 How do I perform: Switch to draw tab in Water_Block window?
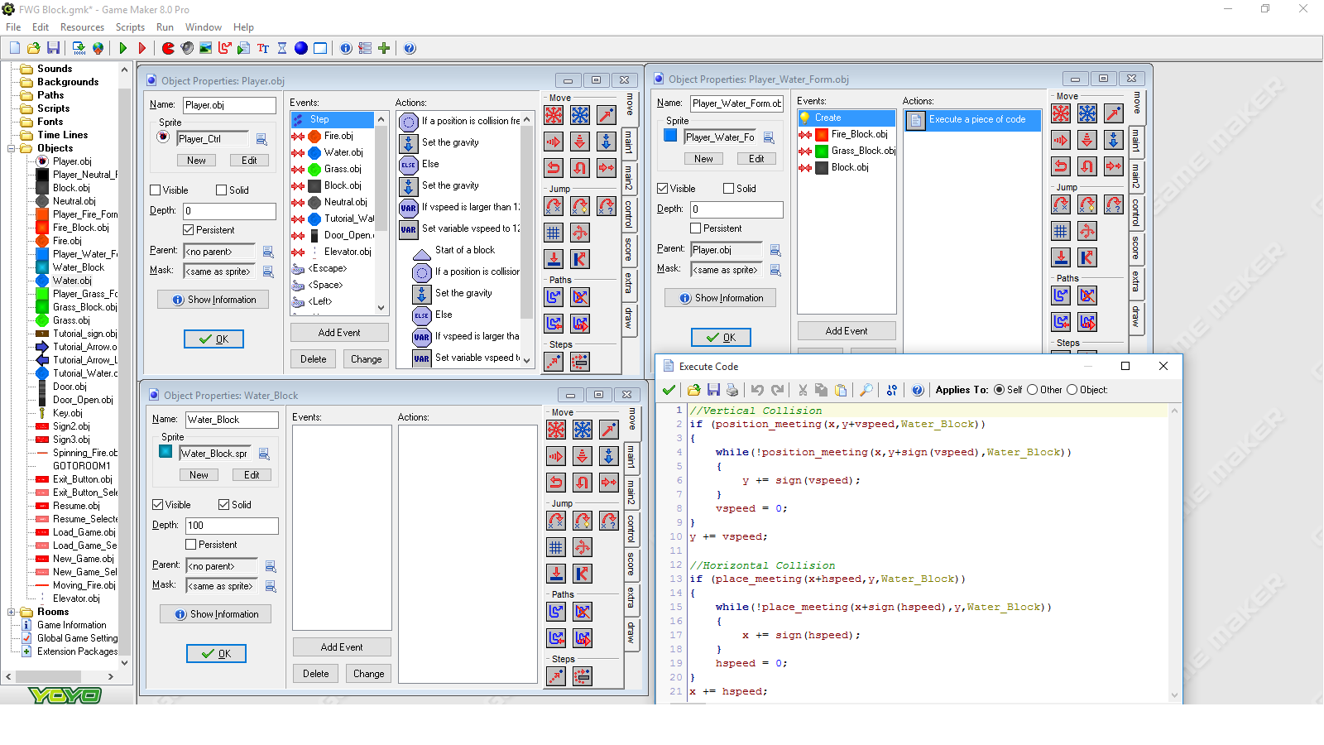click(631, 632)
